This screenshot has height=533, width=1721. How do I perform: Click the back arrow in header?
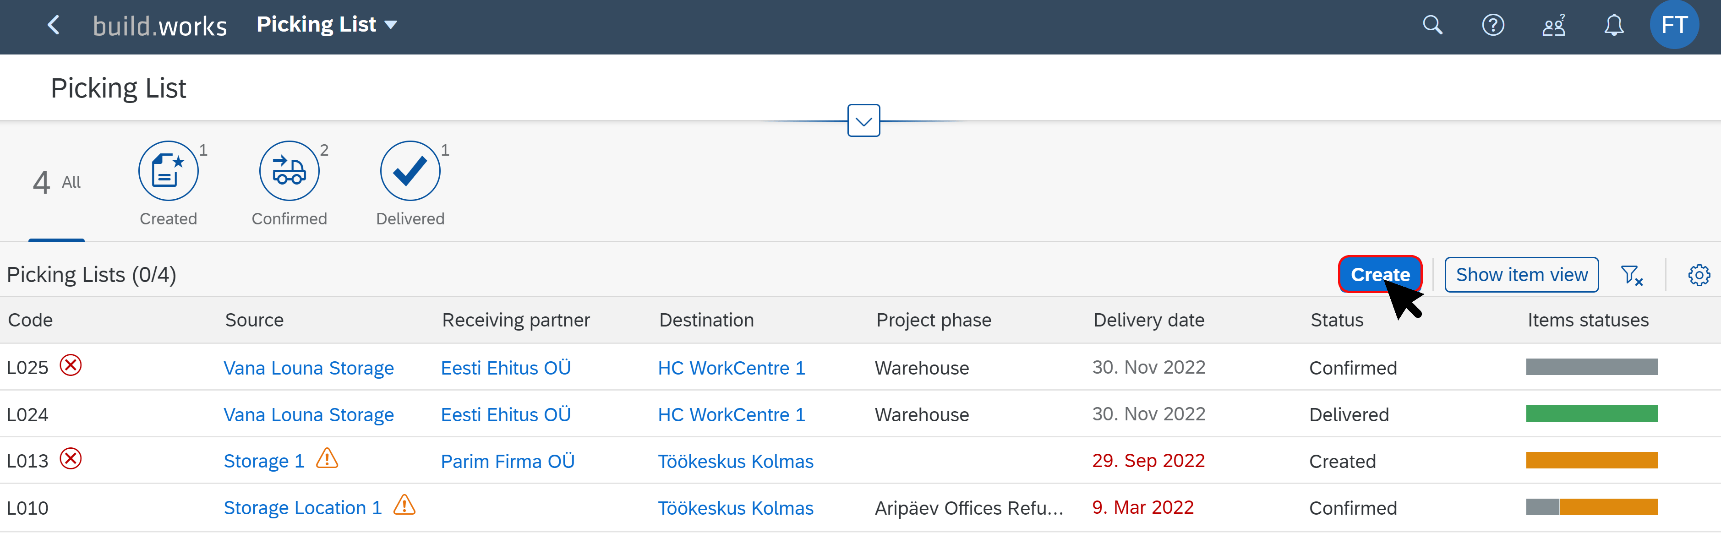[54, 25]
